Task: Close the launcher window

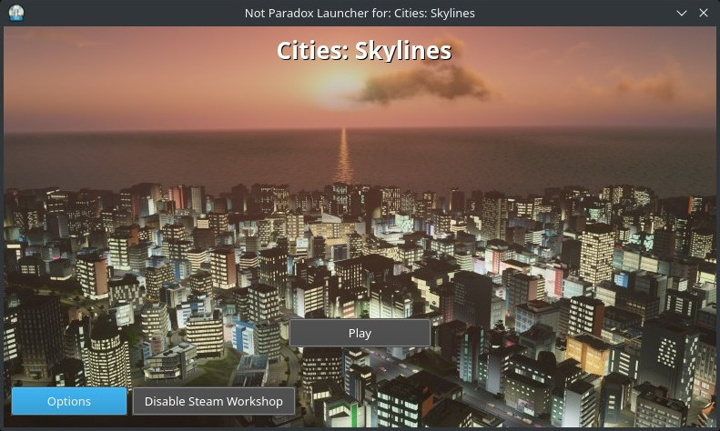Action: [704, 13]
